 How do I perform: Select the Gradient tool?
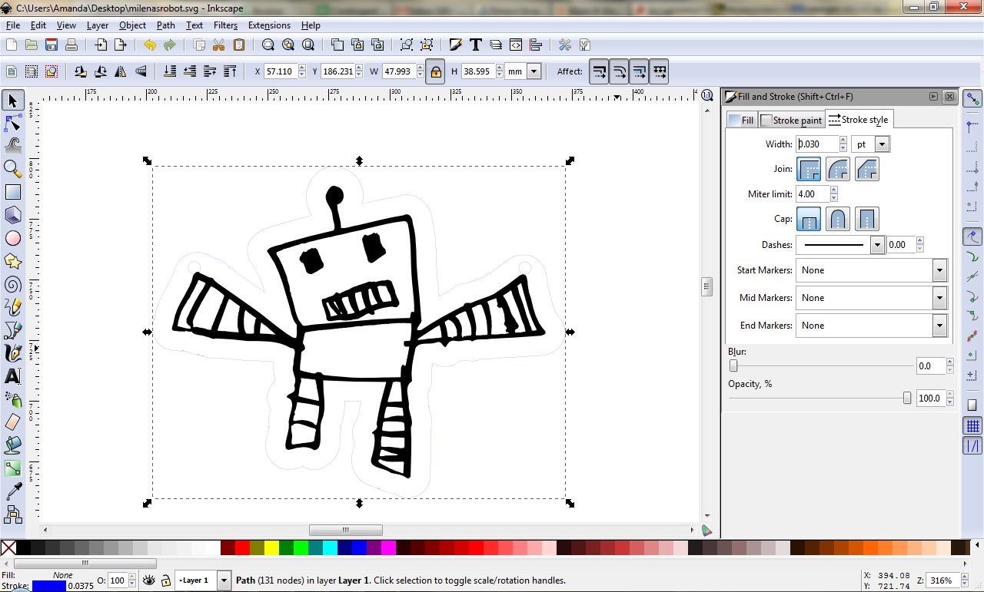[x=12, y=468]
